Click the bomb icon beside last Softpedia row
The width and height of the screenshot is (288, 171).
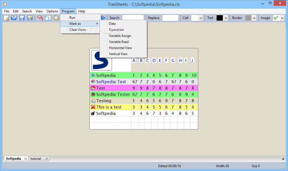click(x=93, y=113)
